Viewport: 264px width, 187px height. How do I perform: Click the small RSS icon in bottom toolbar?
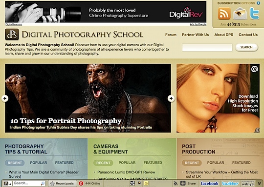[176, 184]
